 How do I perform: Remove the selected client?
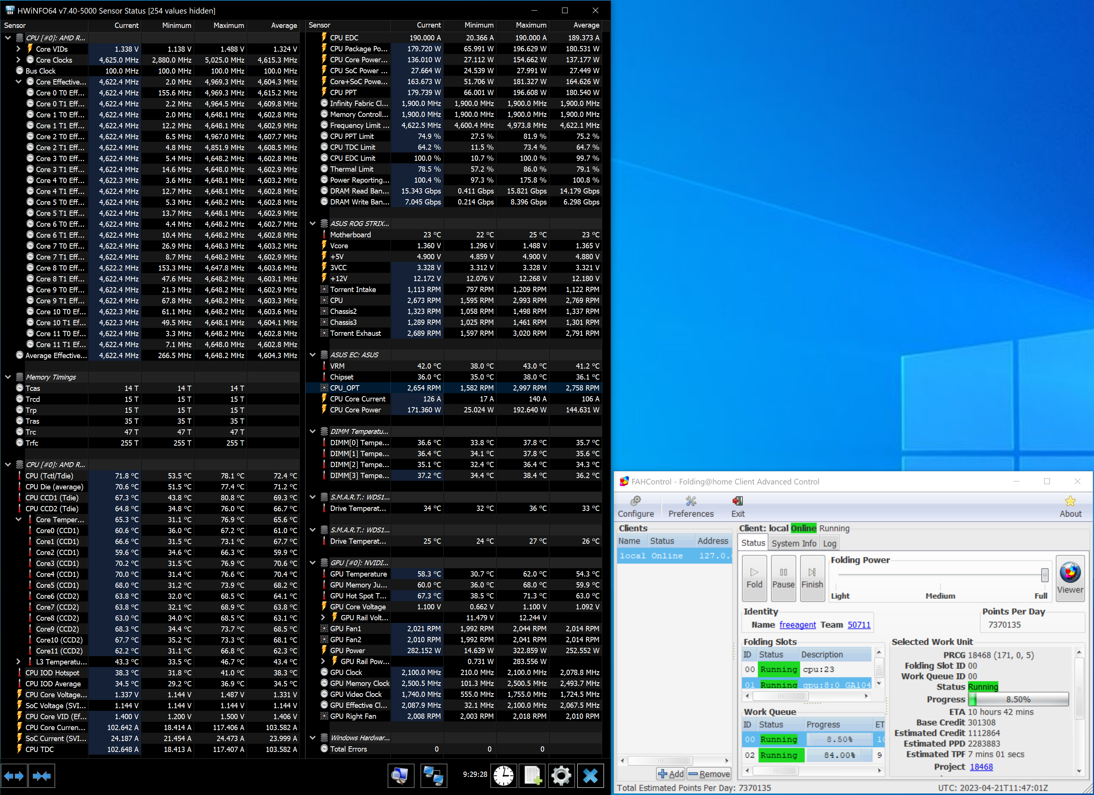pos(709,774)
